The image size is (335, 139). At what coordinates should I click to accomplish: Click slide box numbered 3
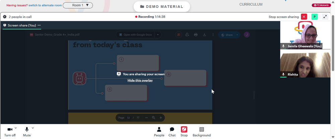126,93
